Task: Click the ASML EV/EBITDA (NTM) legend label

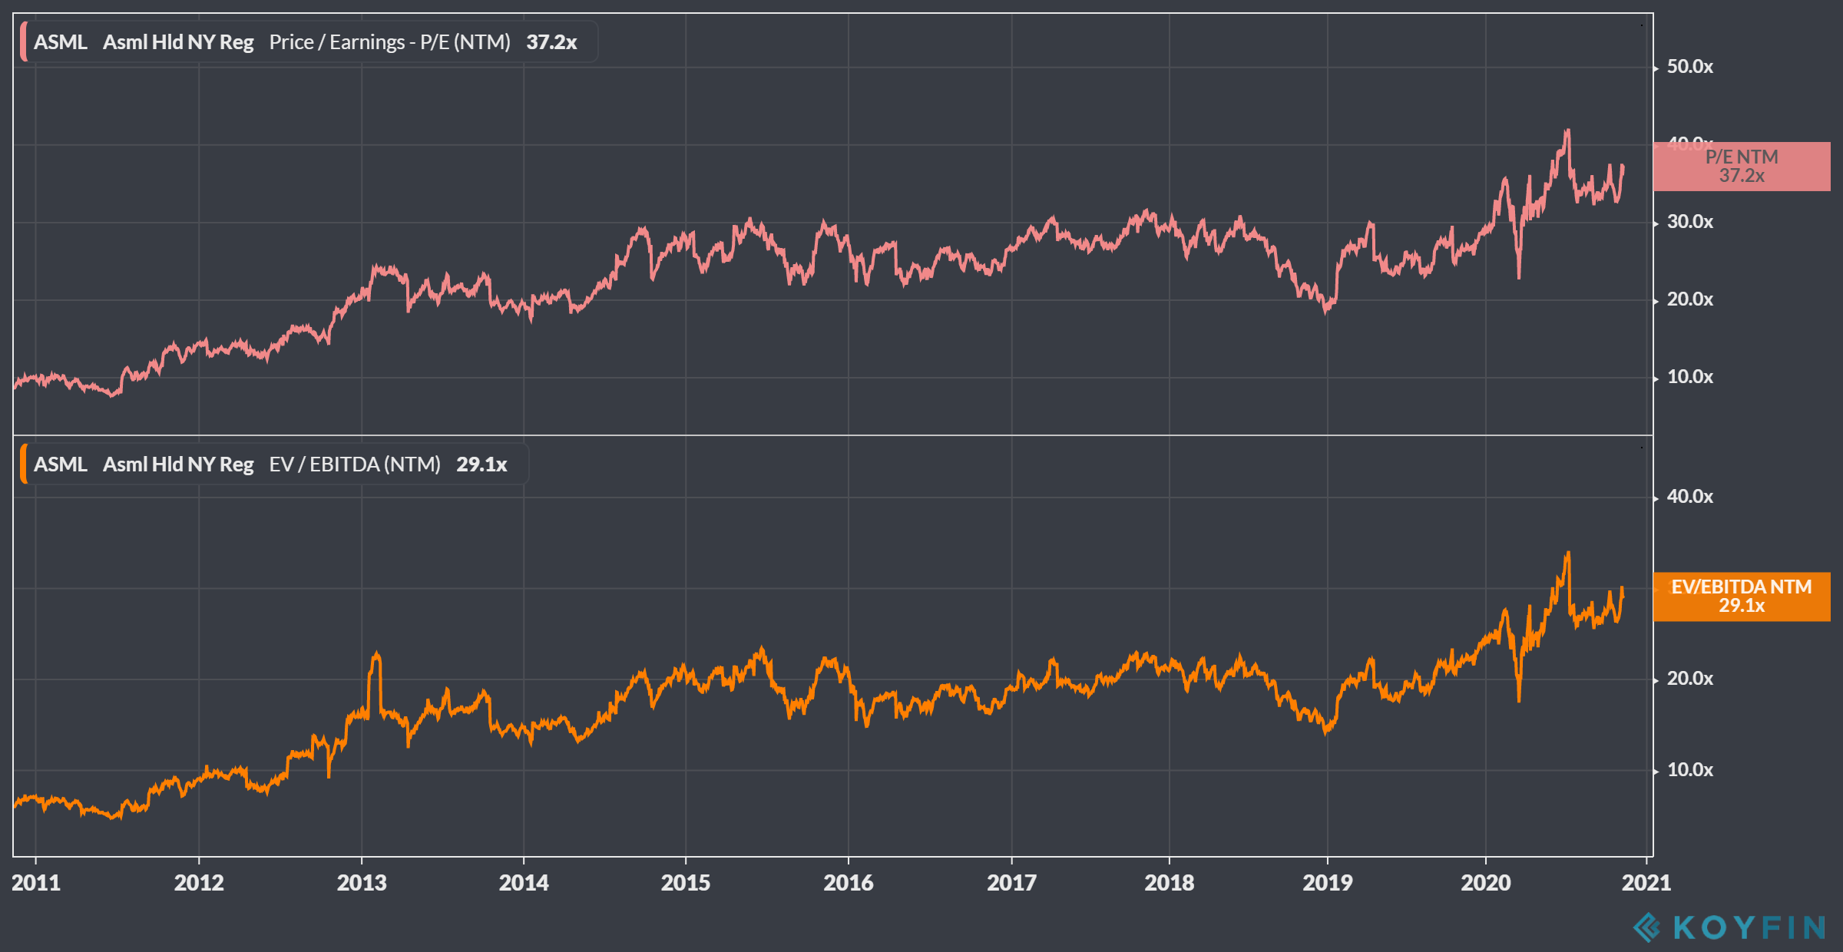Action: [274, 464]
